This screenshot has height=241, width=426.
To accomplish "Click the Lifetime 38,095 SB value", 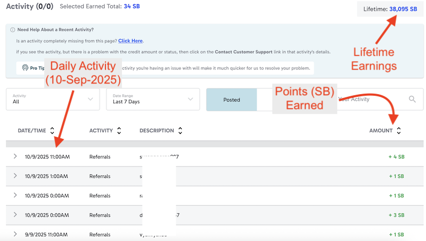I will coord(403,9).
